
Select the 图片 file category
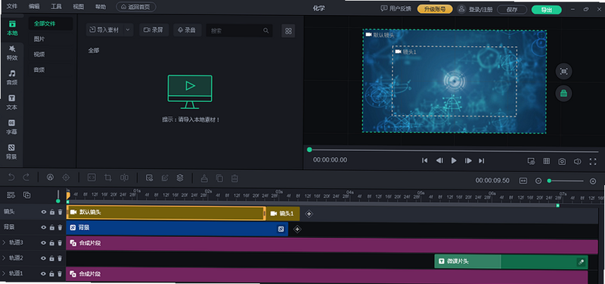[x=39, y=39]
